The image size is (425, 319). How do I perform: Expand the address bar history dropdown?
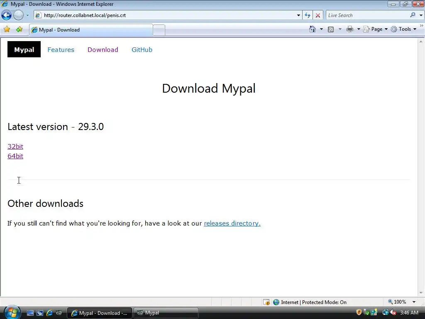click(x=298, y=15)
